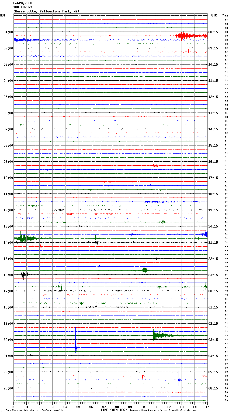Click the 10:15 UTC time label
The width and height of the screenshot is (229, 414).
click(x=213, y=65)
